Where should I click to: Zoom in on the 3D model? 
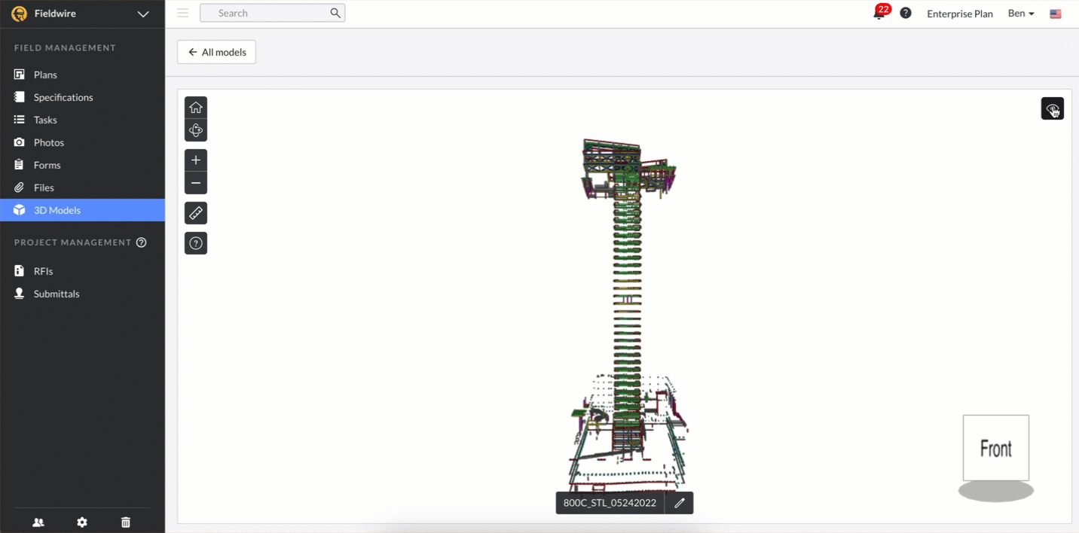[x=196, y=160]
